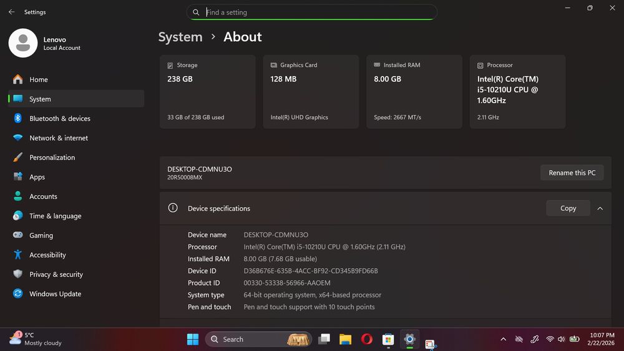Open Apps settings
This screenshot has height=351, width=624.
click(76, 177)
